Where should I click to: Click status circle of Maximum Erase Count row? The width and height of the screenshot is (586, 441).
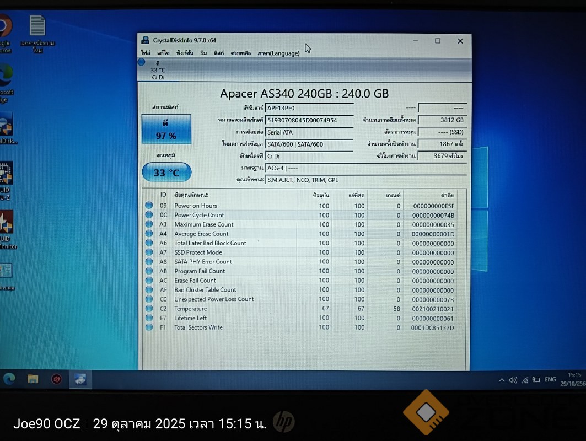pyautogui.click(x=149, y=224)
